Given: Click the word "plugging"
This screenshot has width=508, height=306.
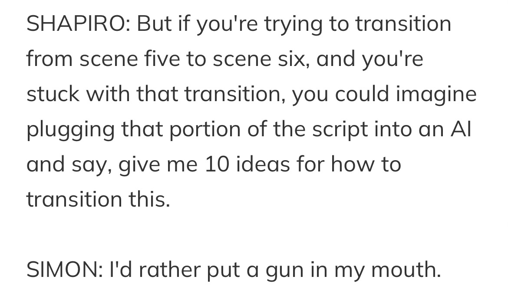Looking at the screenshot, I should point(70,129).
